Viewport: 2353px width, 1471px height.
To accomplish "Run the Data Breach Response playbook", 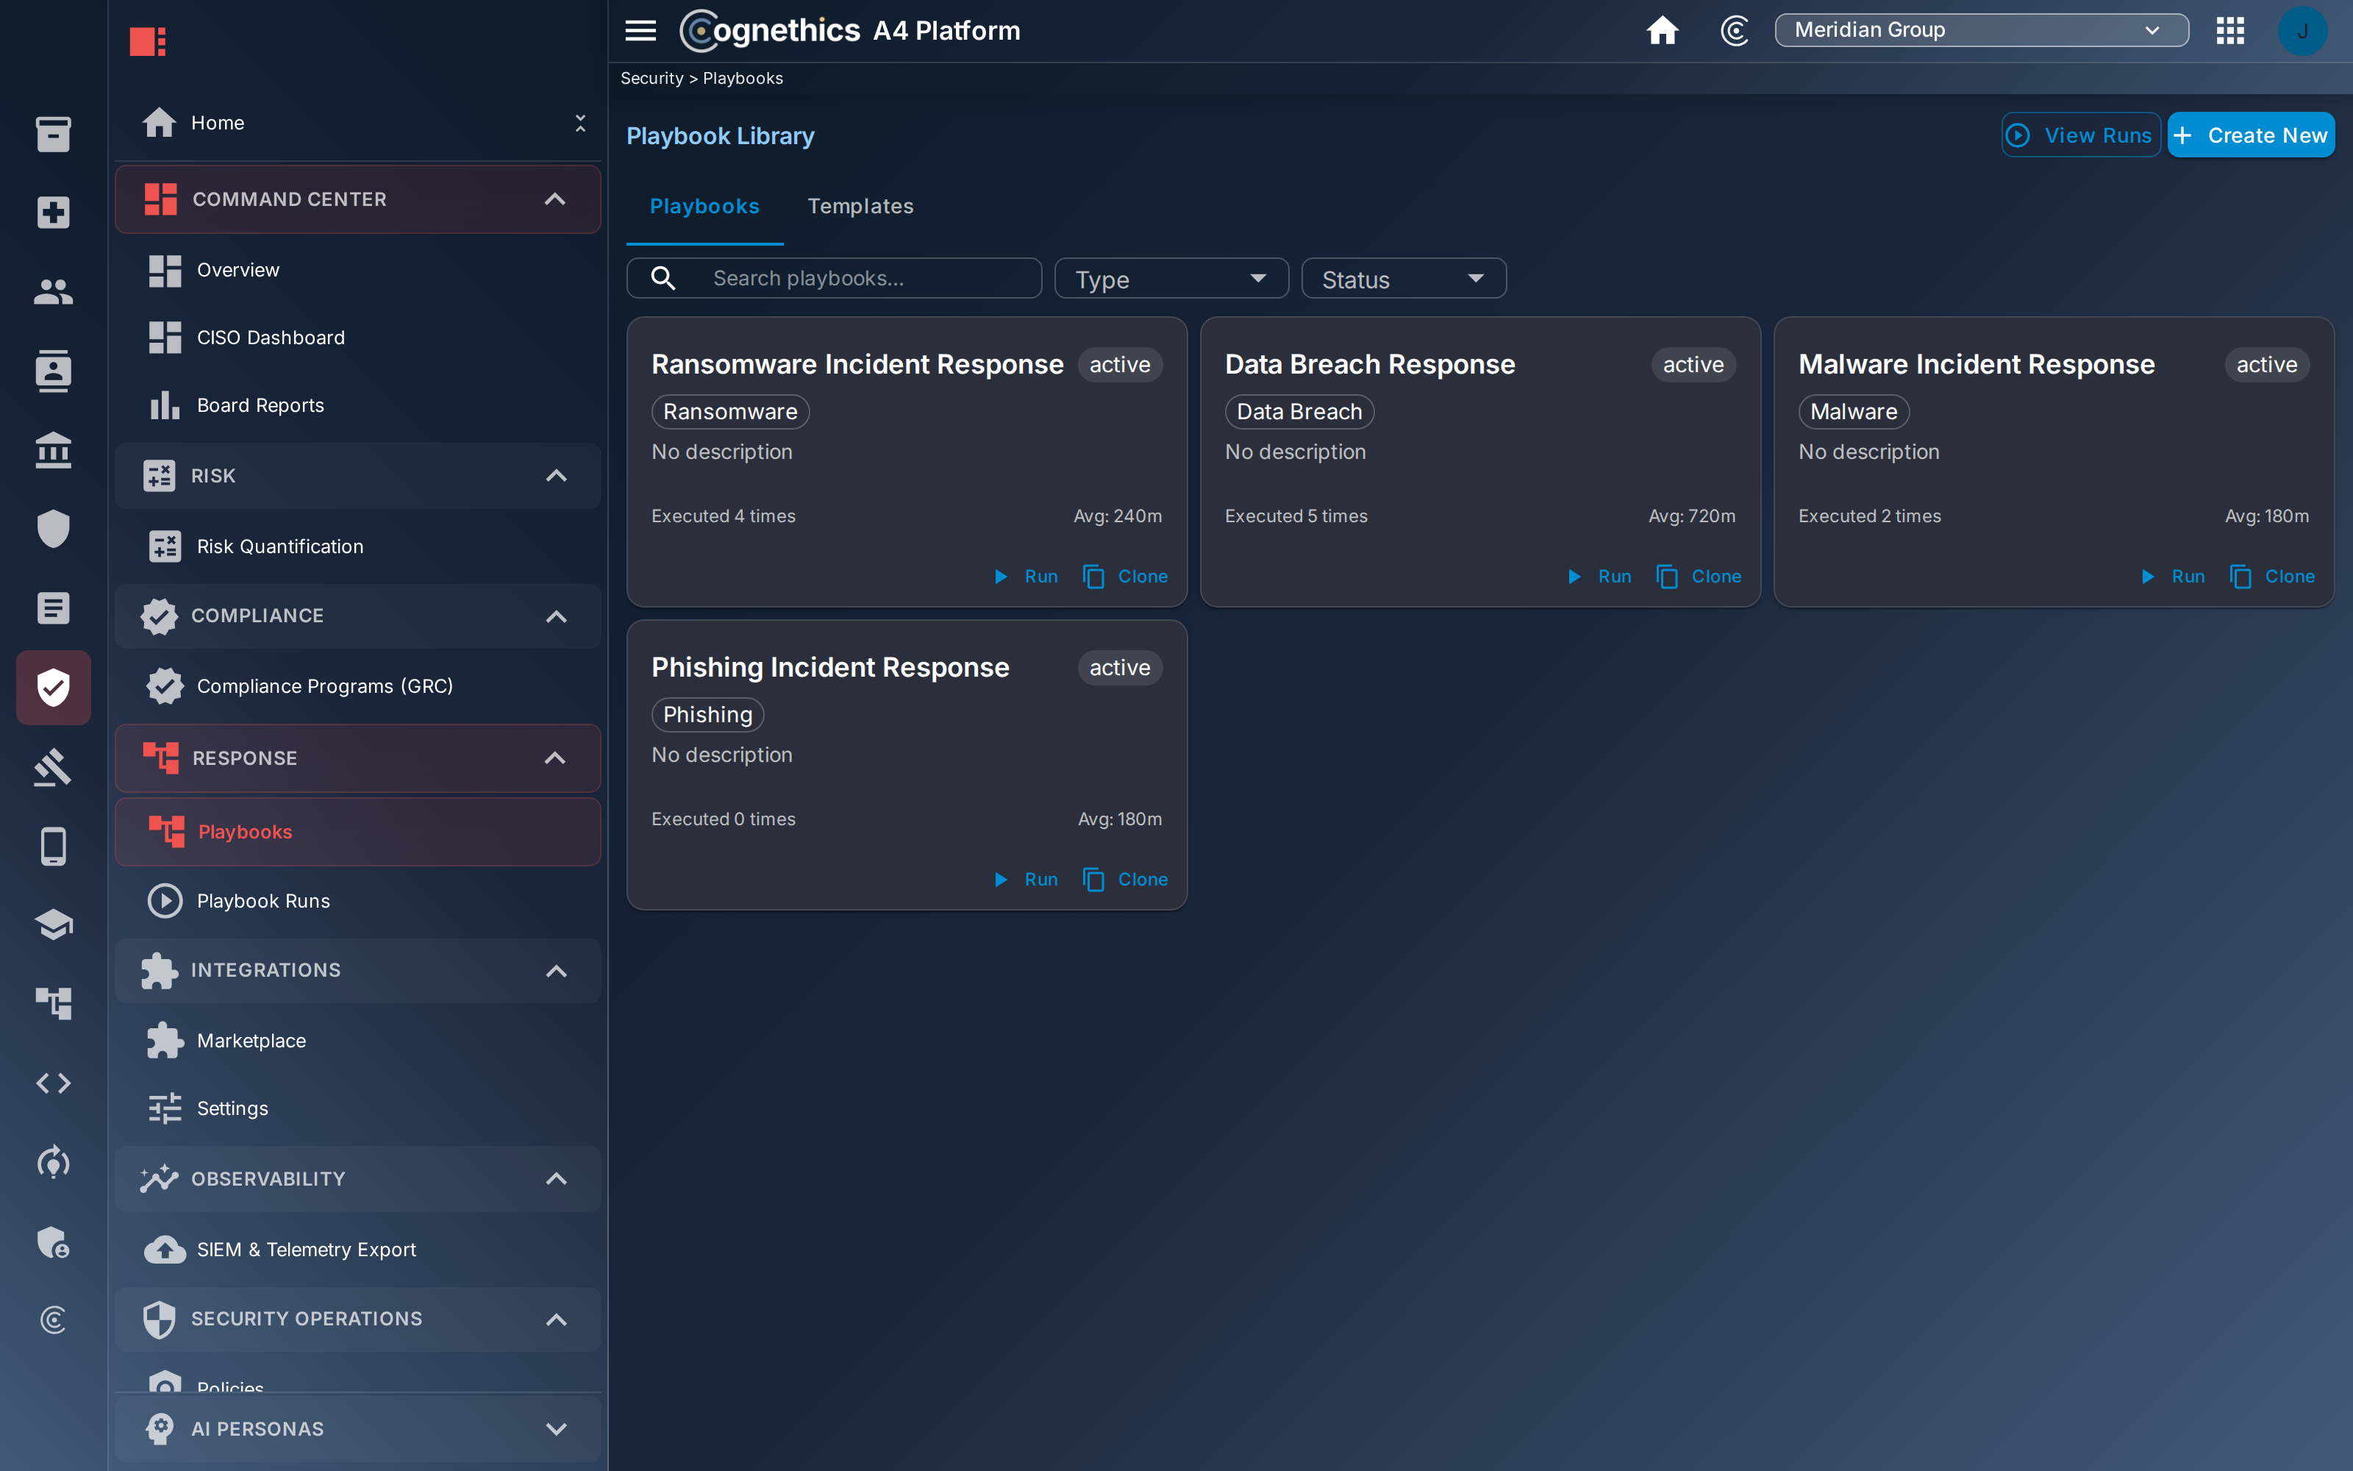I will pos(1599,577).
